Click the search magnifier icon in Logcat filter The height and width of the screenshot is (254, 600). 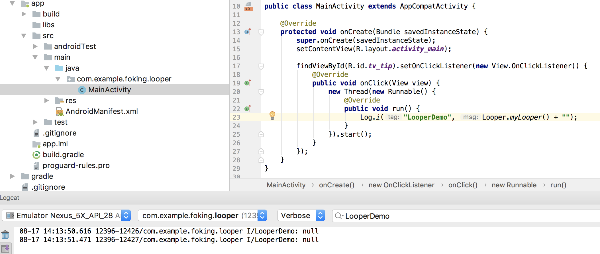[339, 216]
